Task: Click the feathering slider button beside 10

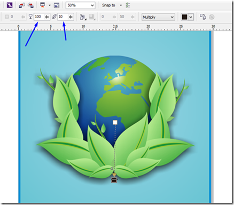Action: pyautogui.click(x=71, y=17)
